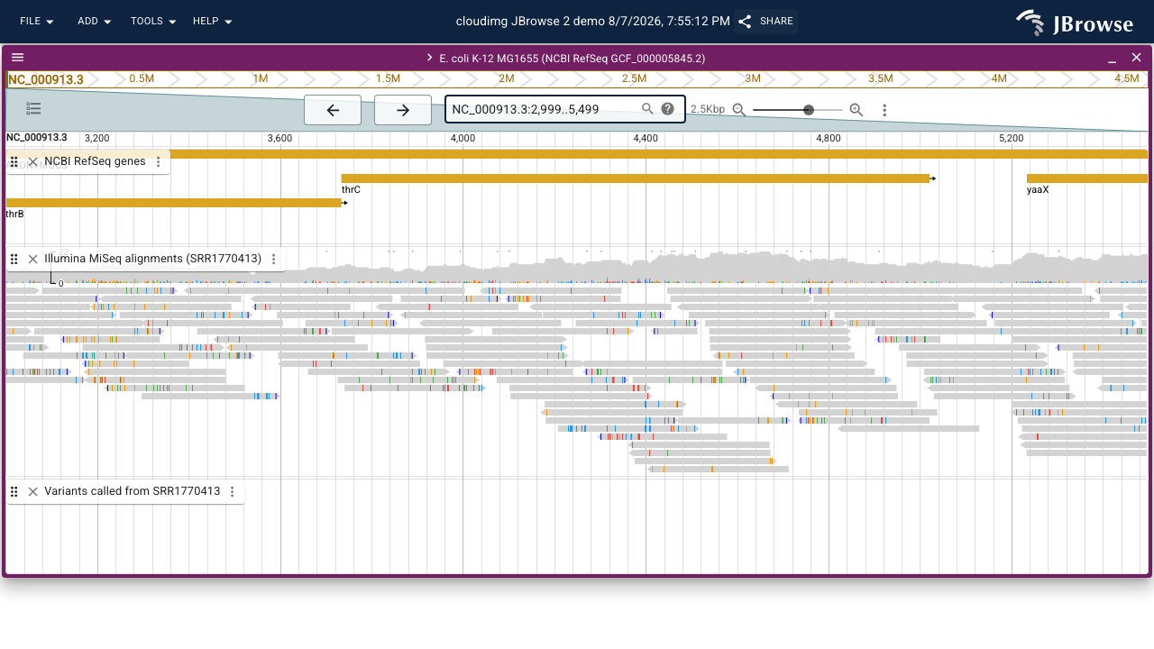Close the NCBI RefSeq genes track
Viewport: 1154px width, 649px height.
[x=32, y=162]
